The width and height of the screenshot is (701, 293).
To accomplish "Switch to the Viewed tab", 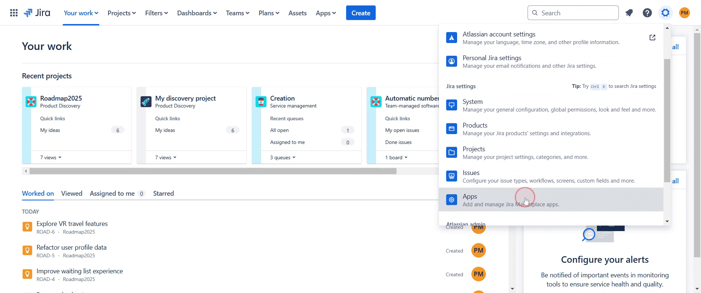I will point(72,194).
